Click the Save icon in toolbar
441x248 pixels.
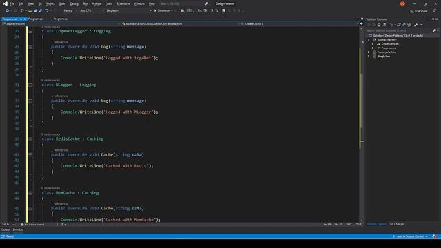(35, 11)
